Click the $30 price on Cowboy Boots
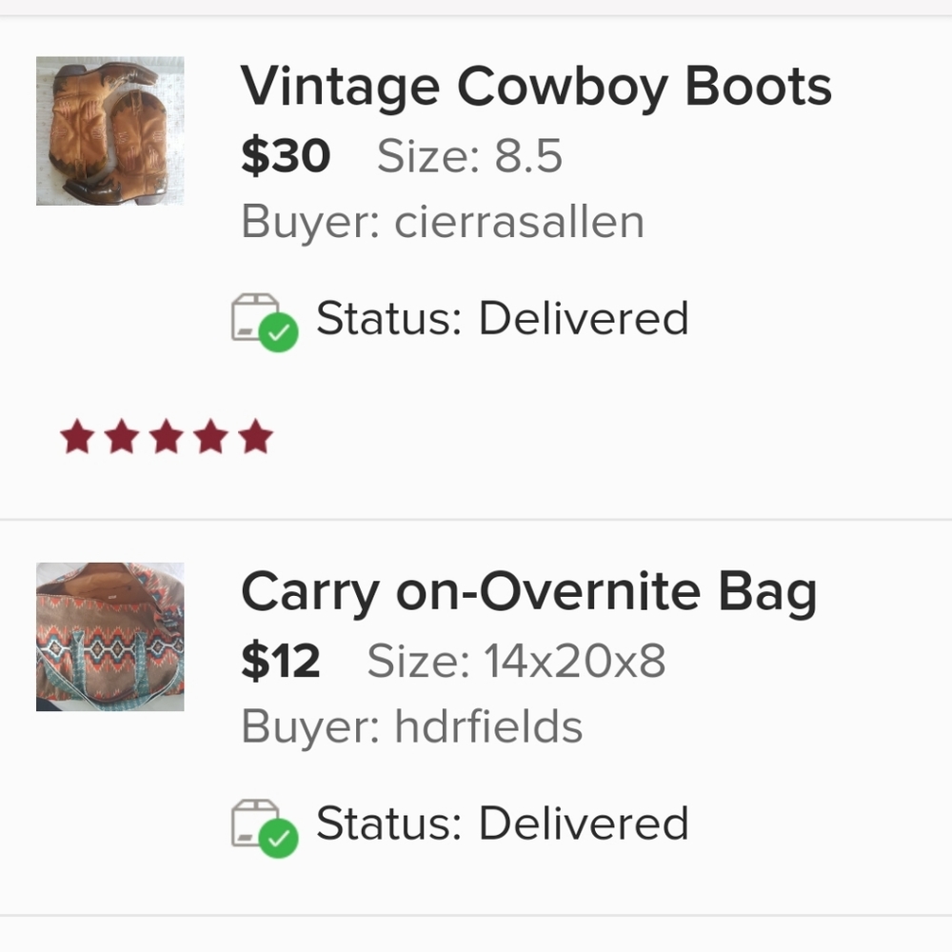The width and height of the screenshot is (952, 952). click(x=285, y=156)
